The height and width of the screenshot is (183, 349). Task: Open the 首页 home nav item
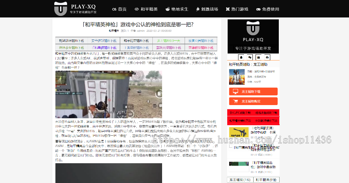[119, 9]
